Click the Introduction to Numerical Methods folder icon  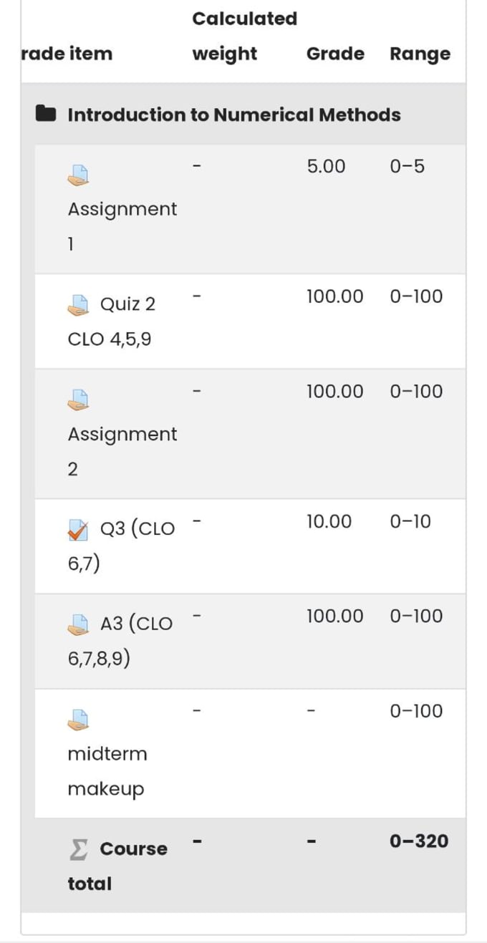pyautogui.click(x=46, y=115)
